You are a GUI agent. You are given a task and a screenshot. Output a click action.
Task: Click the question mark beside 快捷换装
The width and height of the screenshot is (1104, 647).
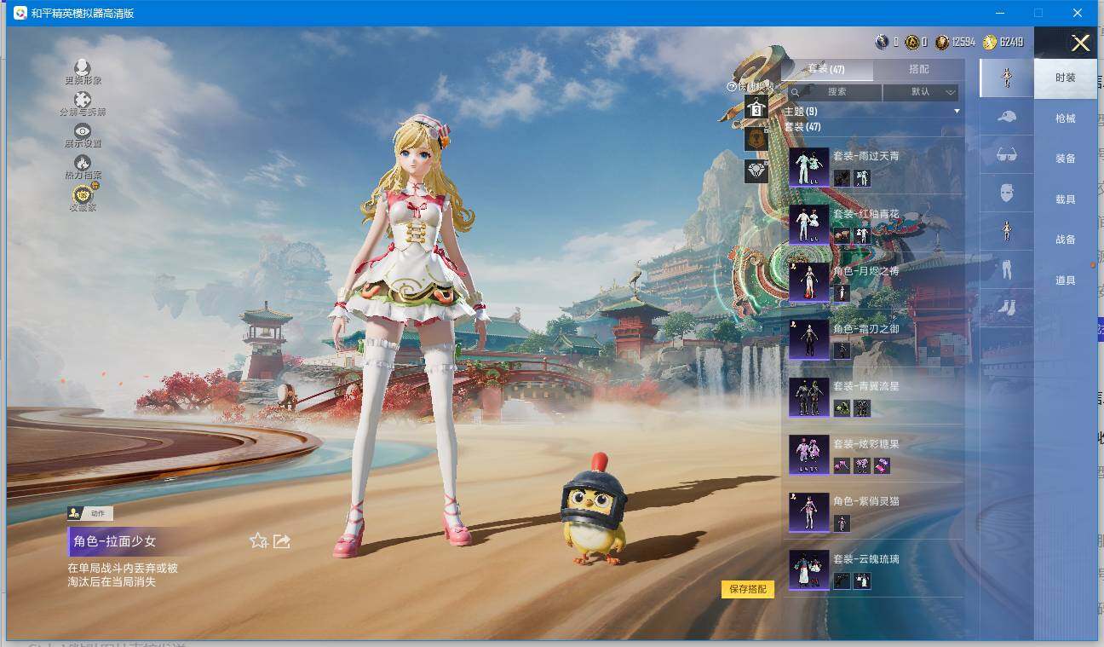731,86
